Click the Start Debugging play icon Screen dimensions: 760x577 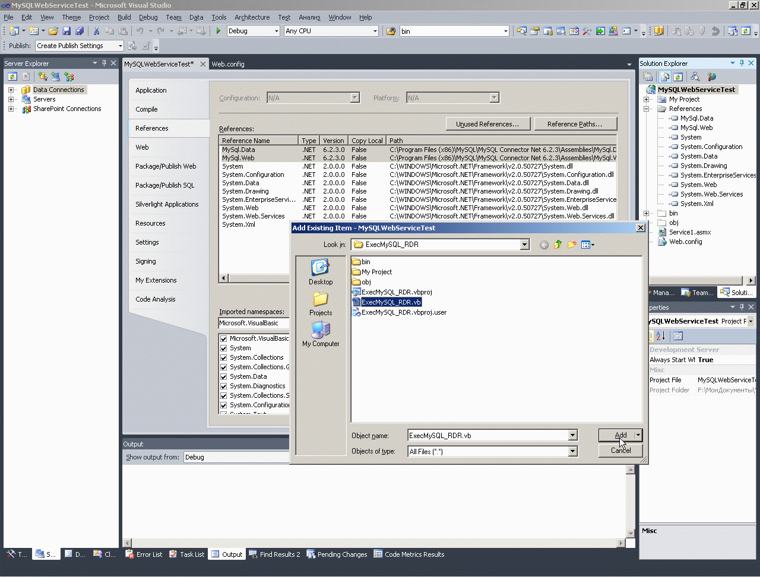pos(218,31)
